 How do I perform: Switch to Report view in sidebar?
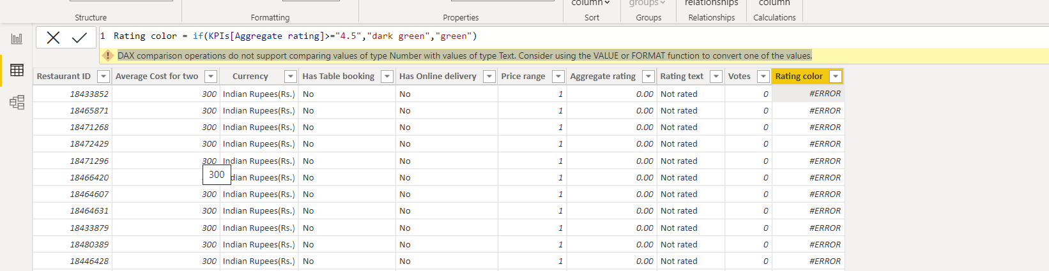17,38
